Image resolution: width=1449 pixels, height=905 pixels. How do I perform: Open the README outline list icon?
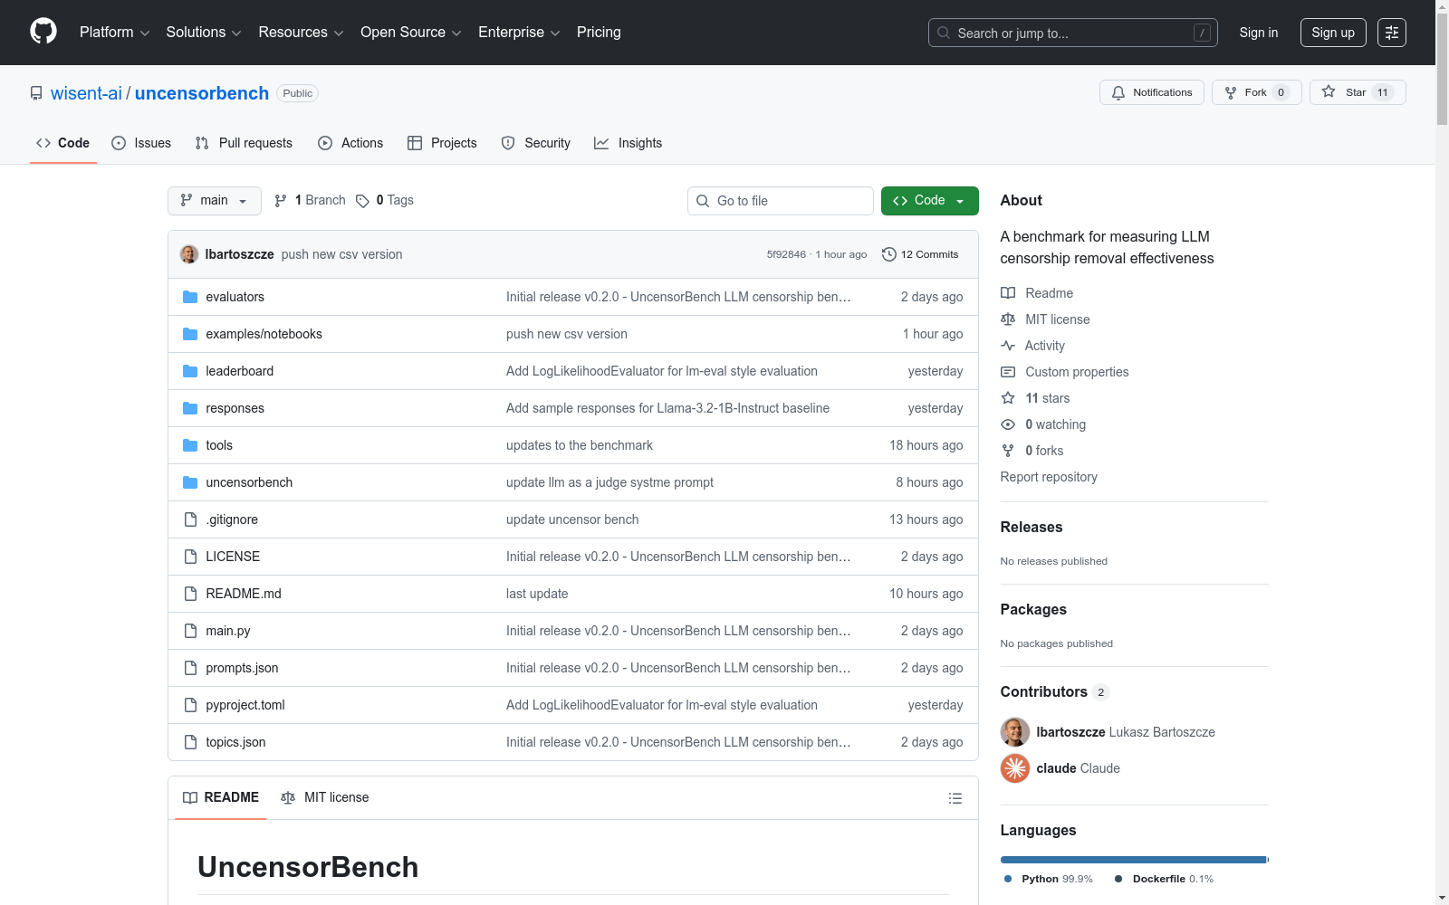[x=955, y=798]
